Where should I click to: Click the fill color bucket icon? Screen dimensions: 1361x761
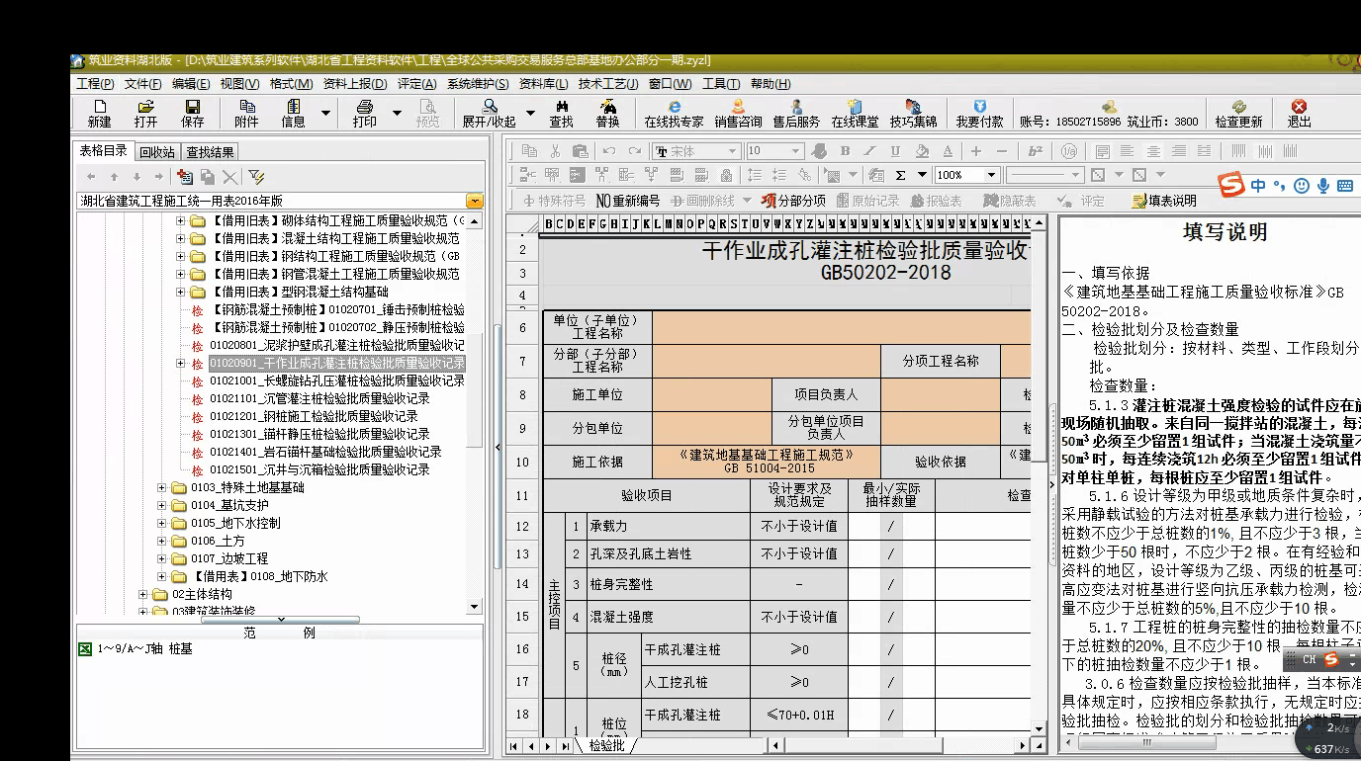(922, 150)
